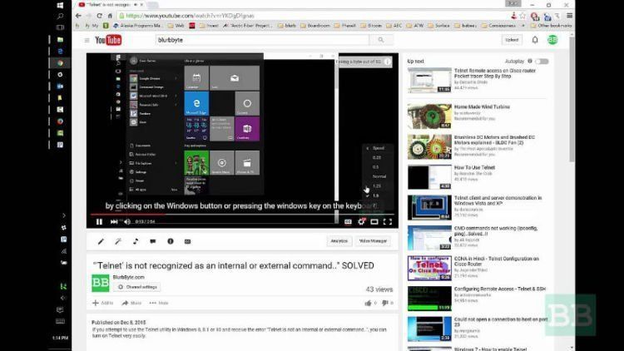
Task: Click the browser Back arrow
Action: (78, 16)
